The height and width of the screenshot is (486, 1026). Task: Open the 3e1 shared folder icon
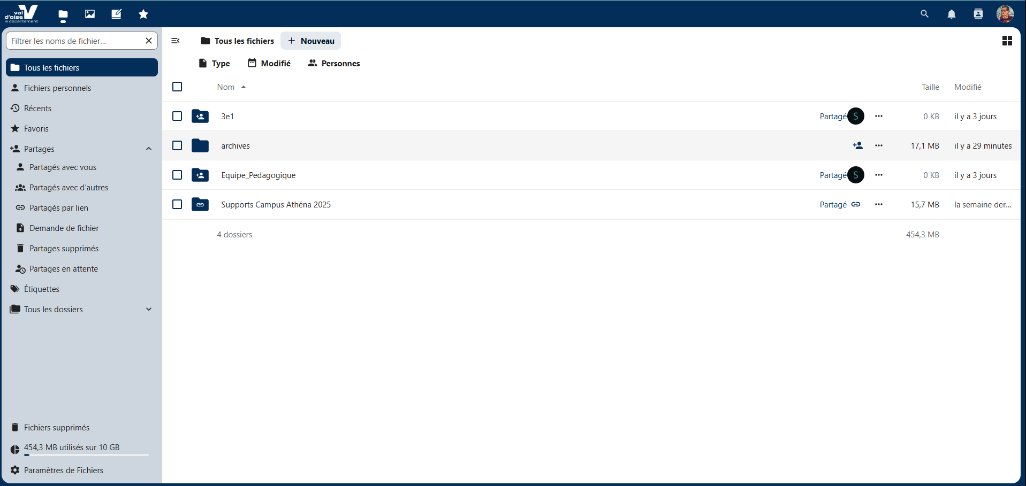200,116
